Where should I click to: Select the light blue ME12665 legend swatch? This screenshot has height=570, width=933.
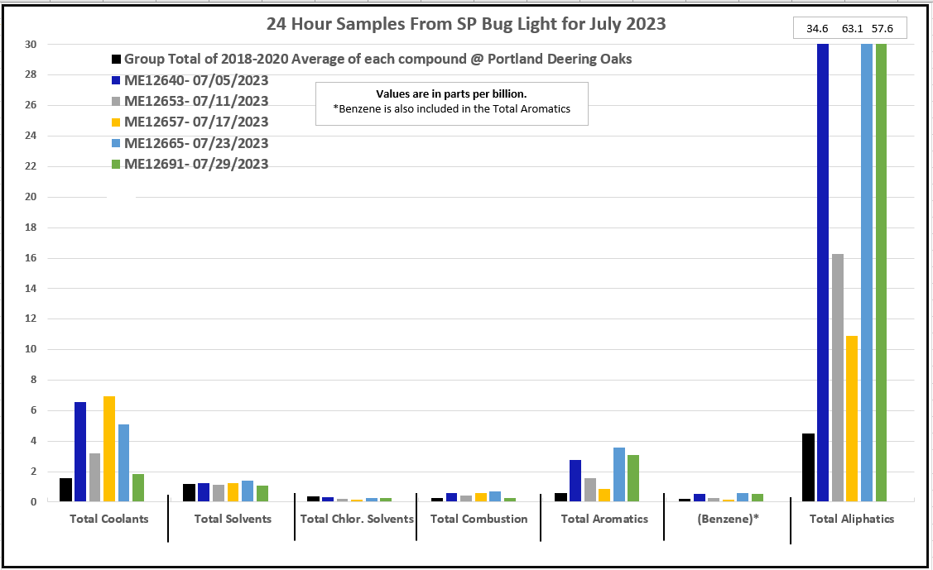(117, 143)
